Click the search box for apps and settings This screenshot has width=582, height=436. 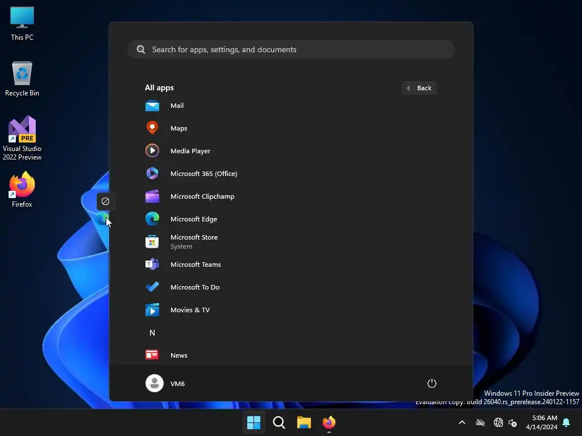[291, 49]
